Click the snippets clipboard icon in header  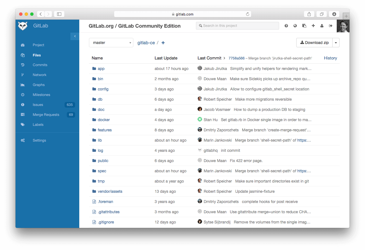tap(304, 26)
